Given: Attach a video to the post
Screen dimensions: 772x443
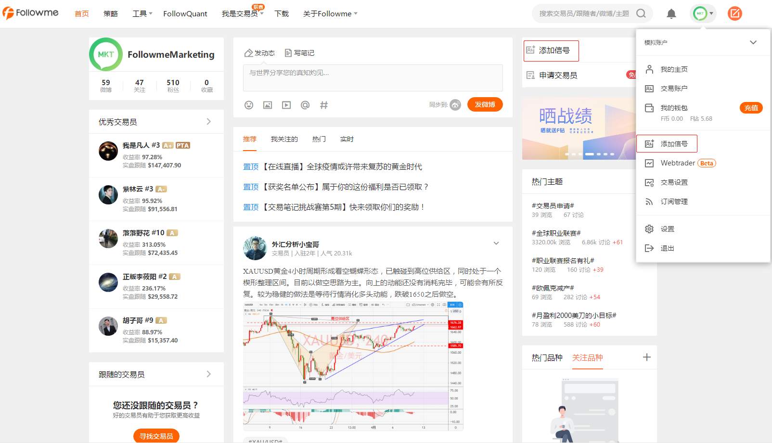Looking at the screenshot, I should 286,105.
